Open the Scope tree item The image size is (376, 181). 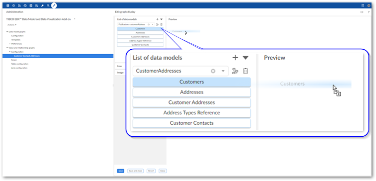click(x=14, y=60)
